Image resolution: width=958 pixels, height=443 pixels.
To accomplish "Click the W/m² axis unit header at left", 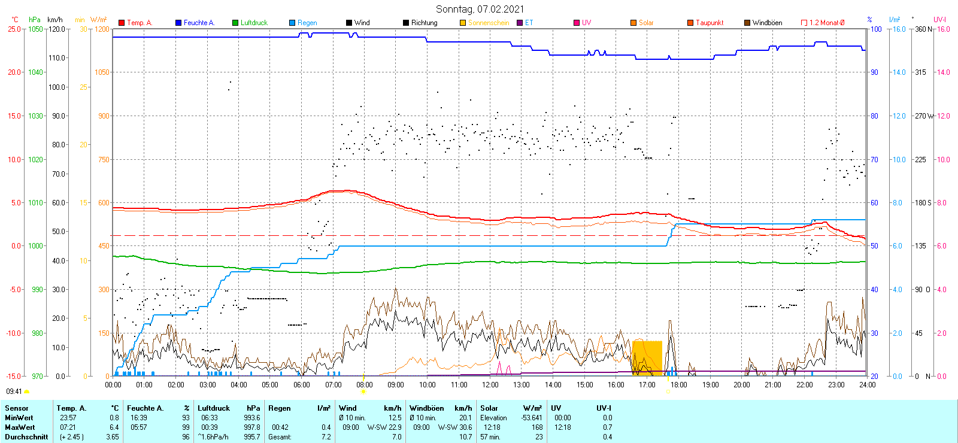I will (x=99, y=20).
